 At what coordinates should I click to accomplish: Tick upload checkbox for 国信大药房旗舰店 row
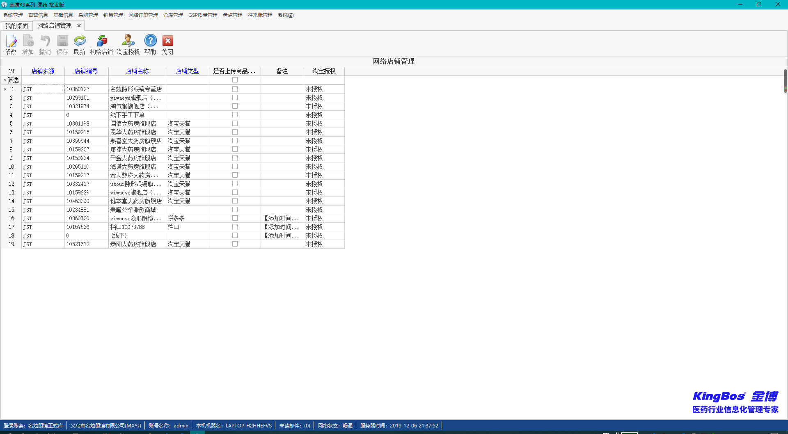click(x=235, y=123)
